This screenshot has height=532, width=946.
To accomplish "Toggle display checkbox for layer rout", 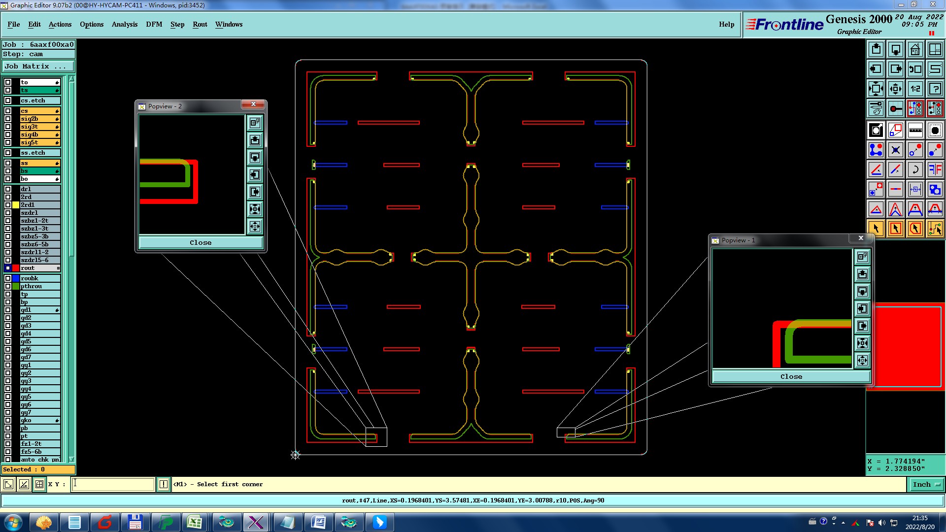I will [x=8, y=268].
